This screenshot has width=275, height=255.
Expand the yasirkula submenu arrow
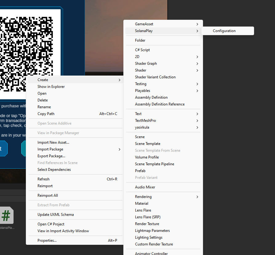click(x=197, y=128)
